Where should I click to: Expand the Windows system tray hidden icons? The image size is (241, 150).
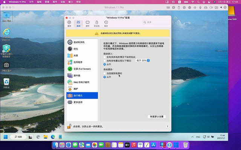(192, 137)
